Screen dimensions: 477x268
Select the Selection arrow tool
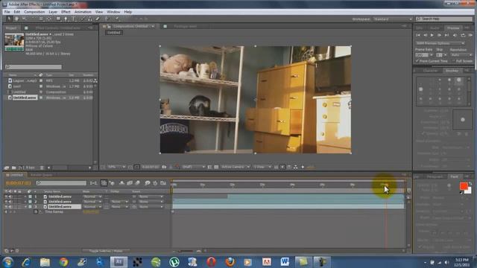pyautogui.click(x=9, y=19)
